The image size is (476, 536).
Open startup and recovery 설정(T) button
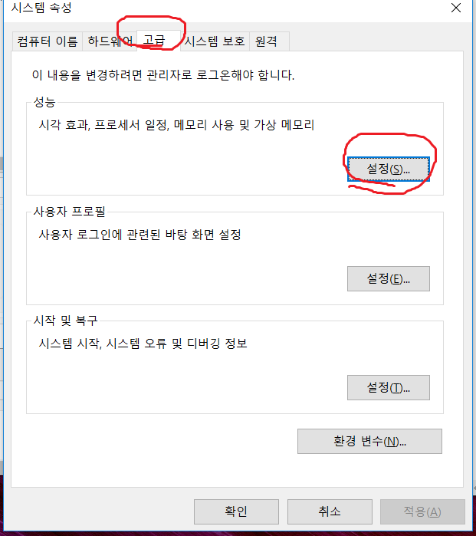pyautogui.click(x=389, y=388)
